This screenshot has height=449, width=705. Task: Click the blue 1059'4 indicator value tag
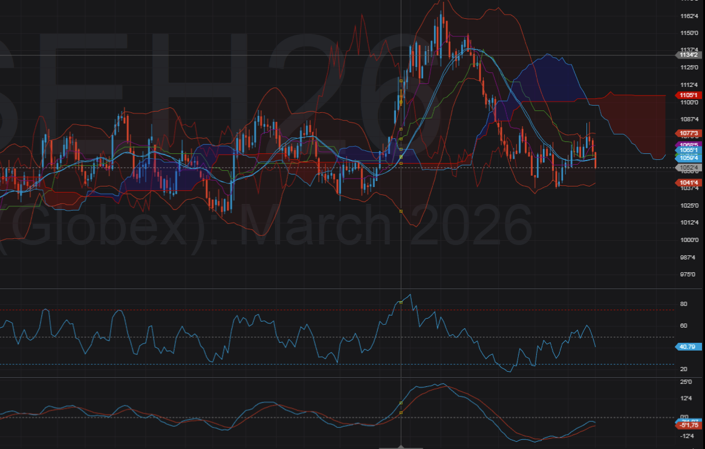689,158
